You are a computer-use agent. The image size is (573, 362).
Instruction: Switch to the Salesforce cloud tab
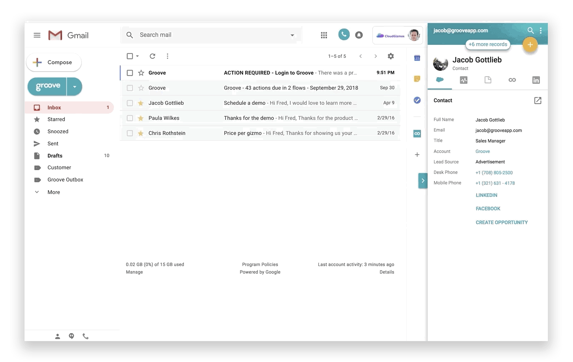[x=440, y=80]
